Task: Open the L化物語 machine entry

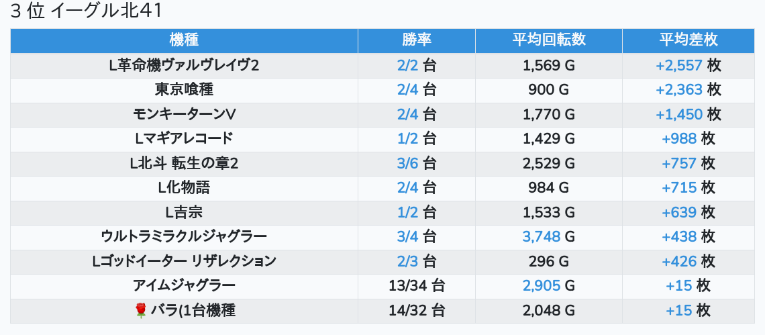Action: pyautogui.click(x=184, y=187)
